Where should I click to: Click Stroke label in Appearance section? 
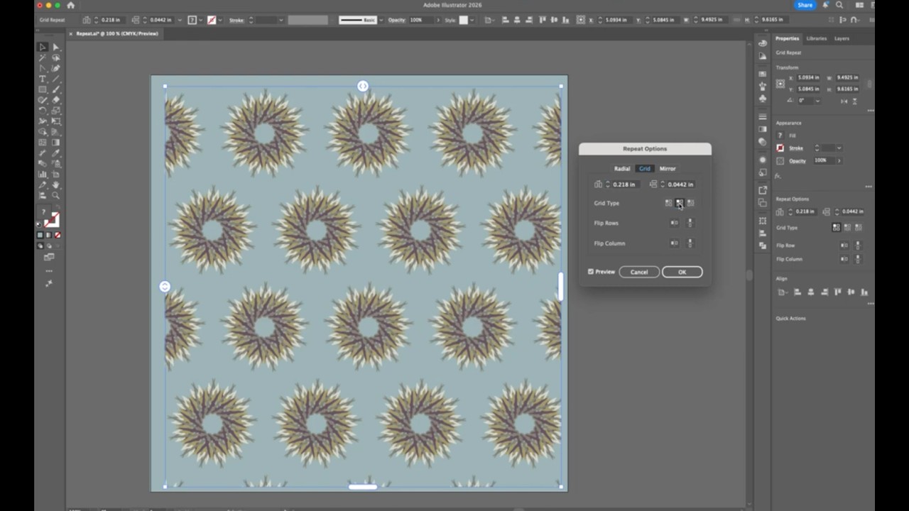pos(796,148)
